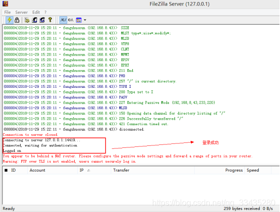Select '200 Type set to I' log line
This screenshot has width=280, height=212.
(78, 92)
